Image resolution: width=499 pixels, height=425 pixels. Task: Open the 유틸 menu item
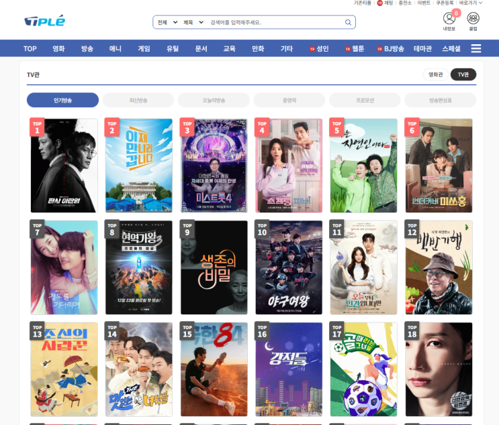click(173, 48)
